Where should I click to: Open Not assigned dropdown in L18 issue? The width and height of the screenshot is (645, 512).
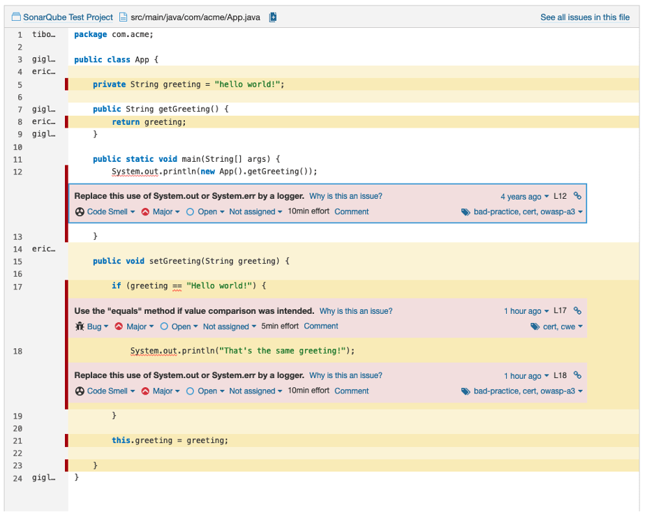pos(255,391)
